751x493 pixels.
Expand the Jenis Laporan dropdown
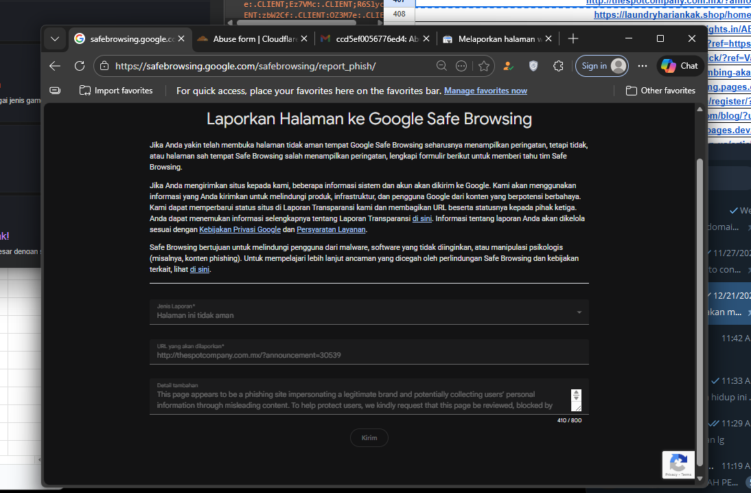tap(369, 312)
